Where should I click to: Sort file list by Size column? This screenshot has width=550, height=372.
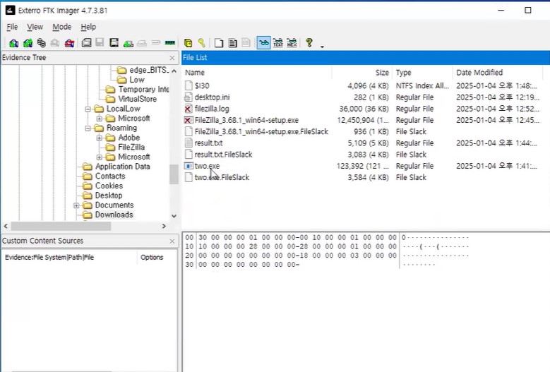click(362, 73)
